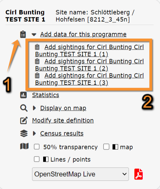
Task: Export the site as PDF via red icon
Action: [138, 174]
